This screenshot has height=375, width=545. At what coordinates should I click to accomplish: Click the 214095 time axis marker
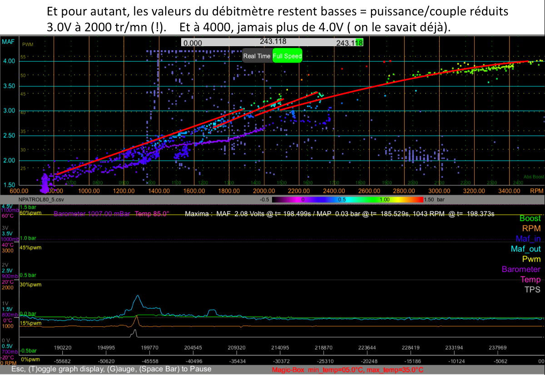point(280,347)
